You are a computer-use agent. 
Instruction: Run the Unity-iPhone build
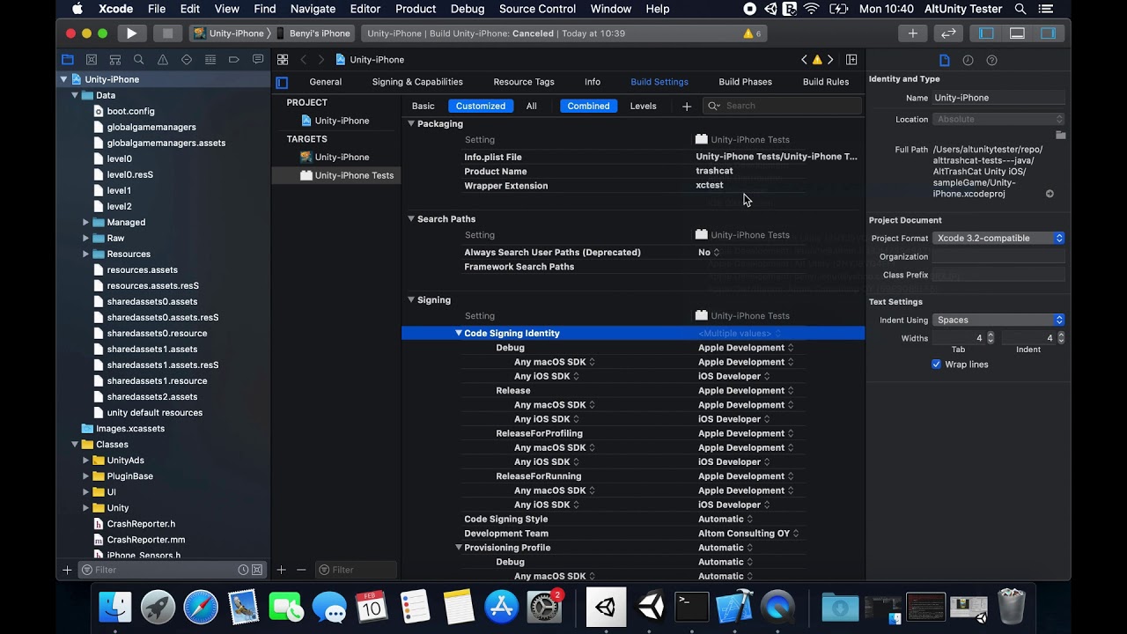pos(131,33)
